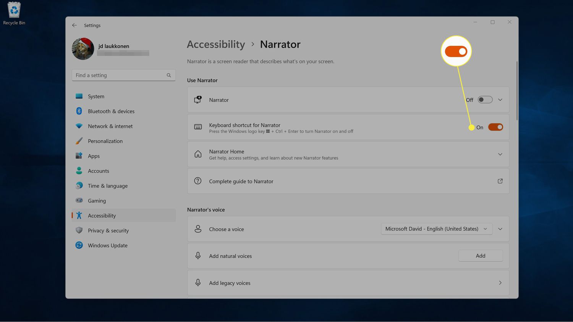Open Complete guide to Narrator
The image size is (573, 322).
(348, 181)
